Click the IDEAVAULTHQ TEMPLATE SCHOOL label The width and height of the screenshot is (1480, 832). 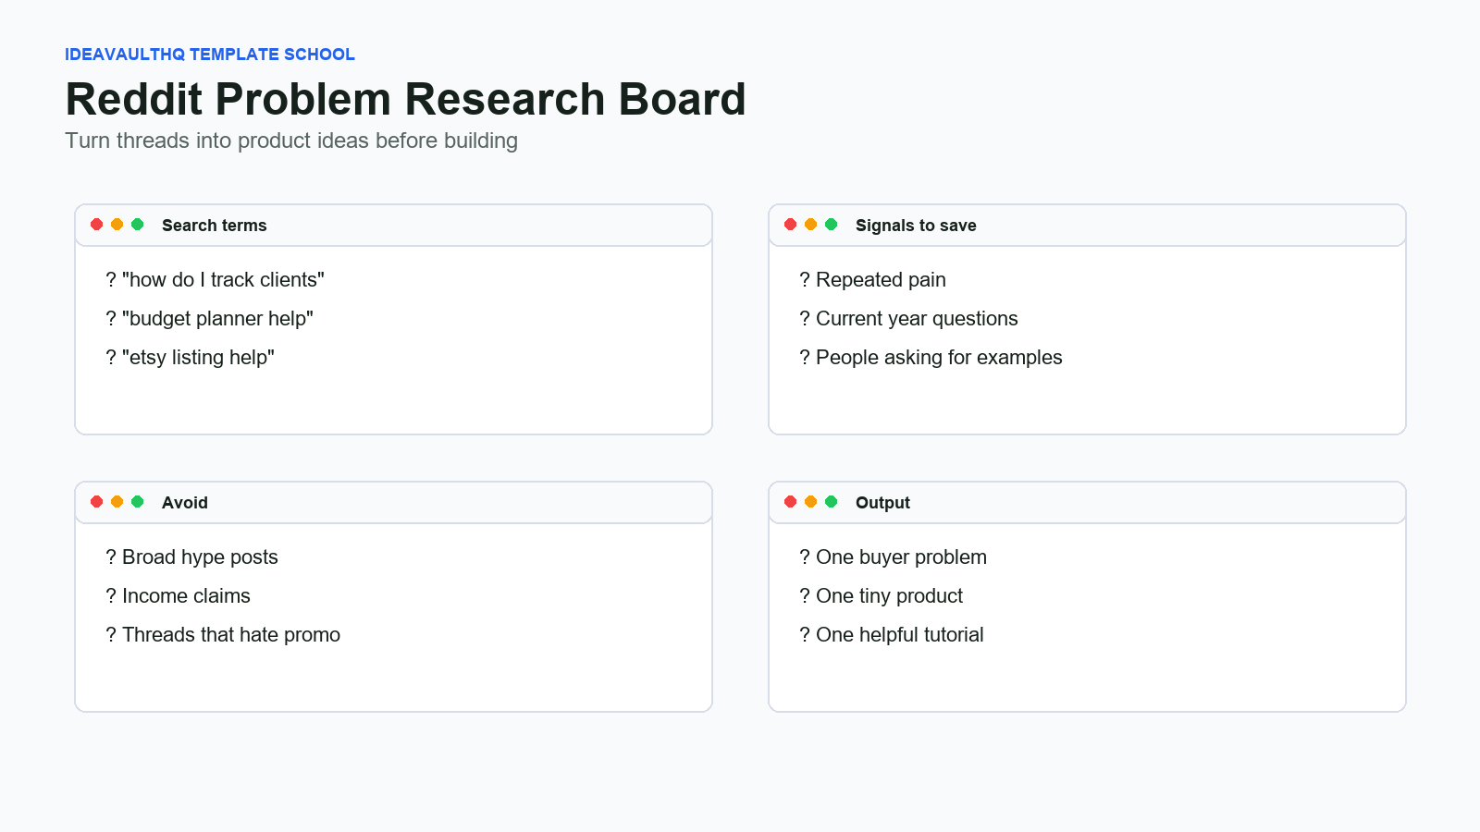tap(210, 55)
